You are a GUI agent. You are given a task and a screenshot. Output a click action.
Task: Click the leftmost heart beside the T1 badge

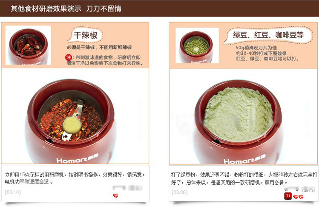[296, 197]
